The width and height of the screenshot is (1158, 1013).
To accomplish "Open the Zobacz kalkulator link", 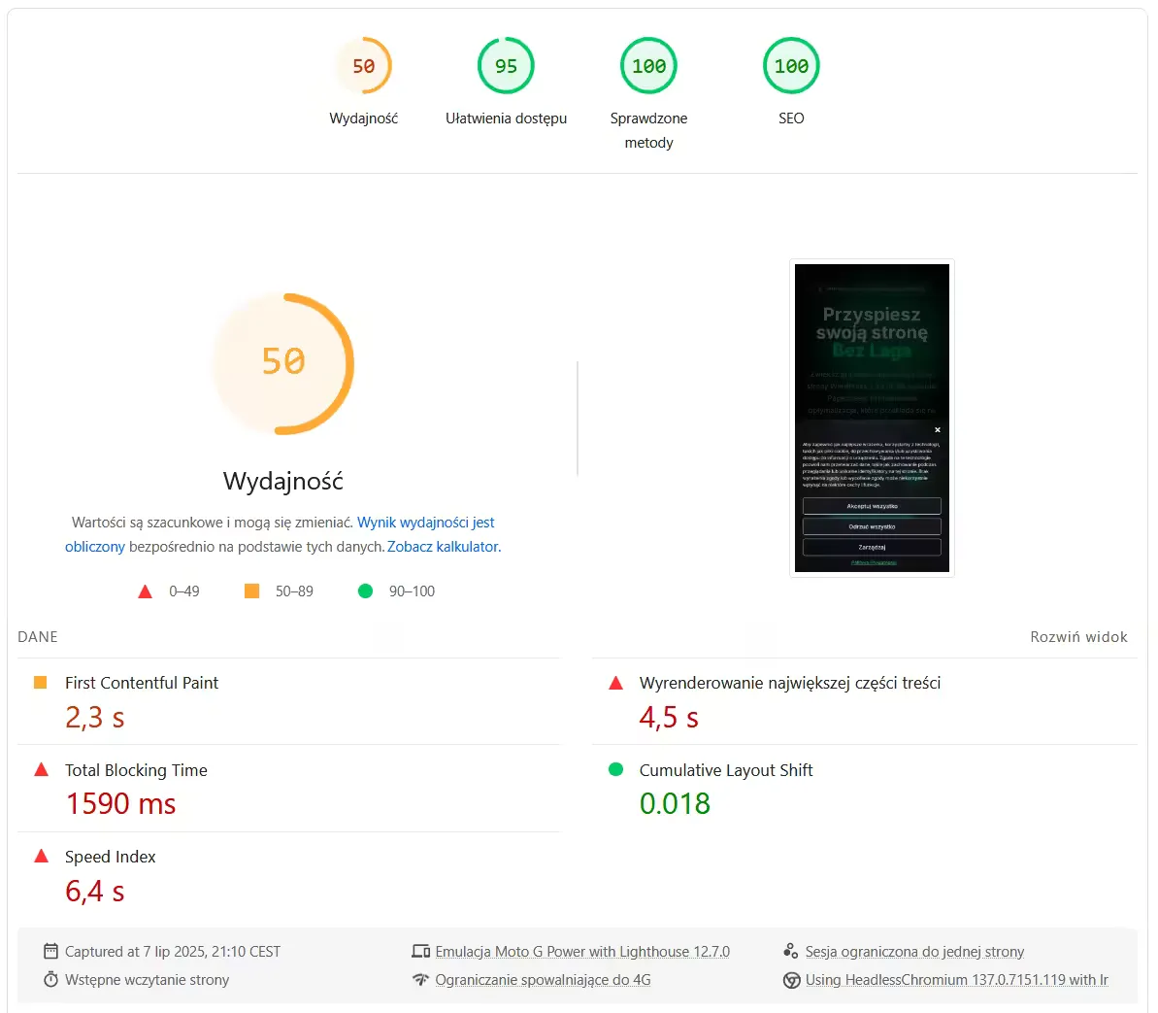I will [x=444, y=547].
